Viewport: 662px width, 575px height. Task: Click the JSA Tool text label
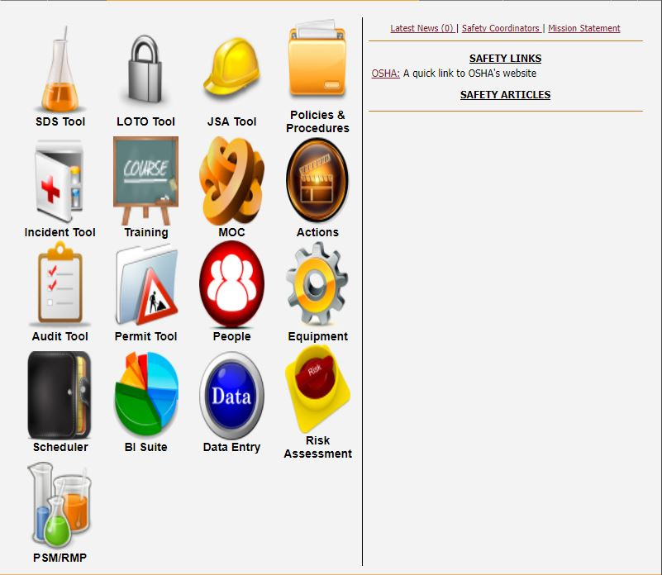231,121
